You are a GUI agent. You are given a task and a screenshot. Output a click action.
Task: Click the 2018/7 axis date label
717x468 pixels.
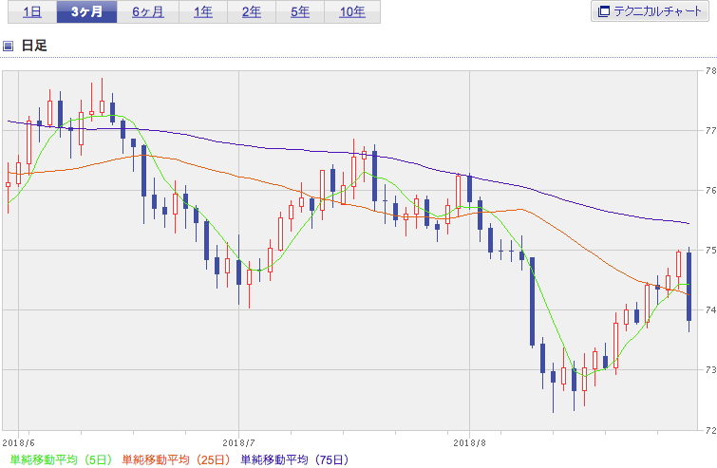coord(238,443)
